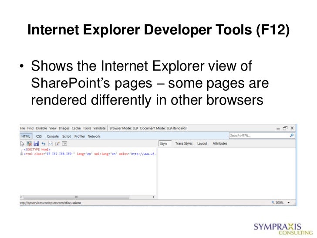Image resolution: width=317 pixels, height=238 pixels.
Task: Expand the html element tree node
Action: 21,154
